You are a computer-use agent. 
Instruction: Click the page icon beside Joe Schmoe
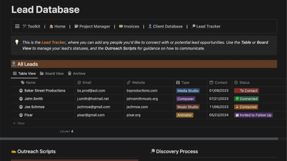pos(21,107)
